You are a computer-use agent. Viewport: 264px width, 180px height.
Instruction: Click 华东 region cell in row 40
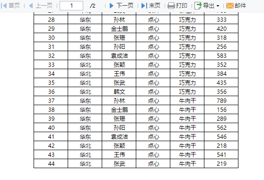85,127
